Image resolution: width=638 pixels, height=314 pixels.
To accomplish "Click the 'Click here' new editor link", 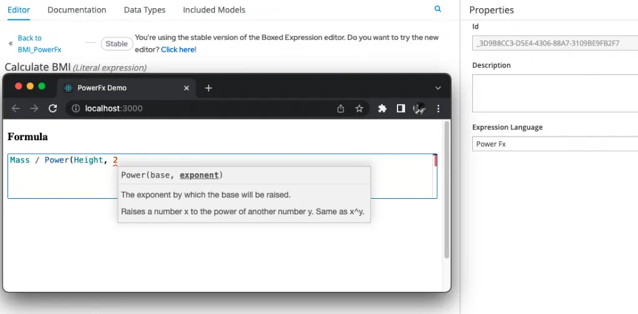I will pos(178,50).
